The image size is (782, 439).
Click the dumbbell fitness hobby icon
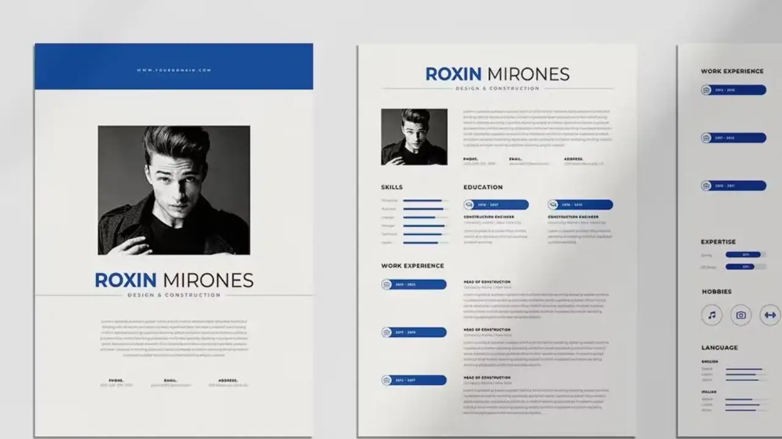pos(770,315)
